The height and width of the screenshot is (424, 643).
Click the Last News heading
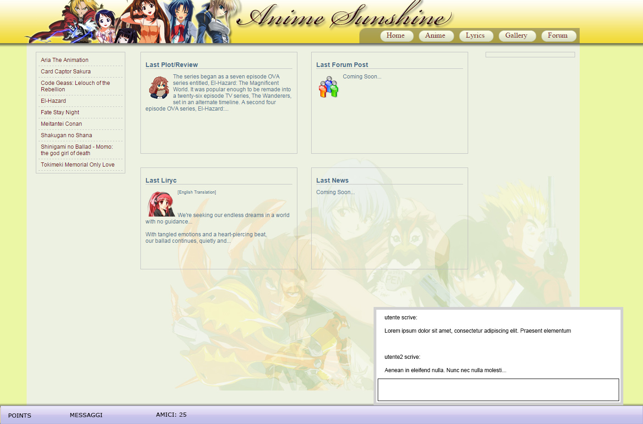click(x=332, y=180)
